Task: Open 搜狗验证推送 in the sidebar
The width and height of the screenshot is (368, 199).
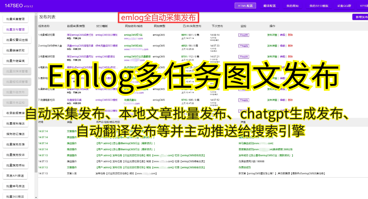Action: 15,134
